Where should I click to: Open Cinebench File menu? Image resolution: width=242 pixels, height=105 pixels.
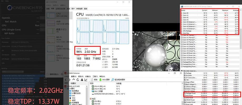[x=2, y=1]
